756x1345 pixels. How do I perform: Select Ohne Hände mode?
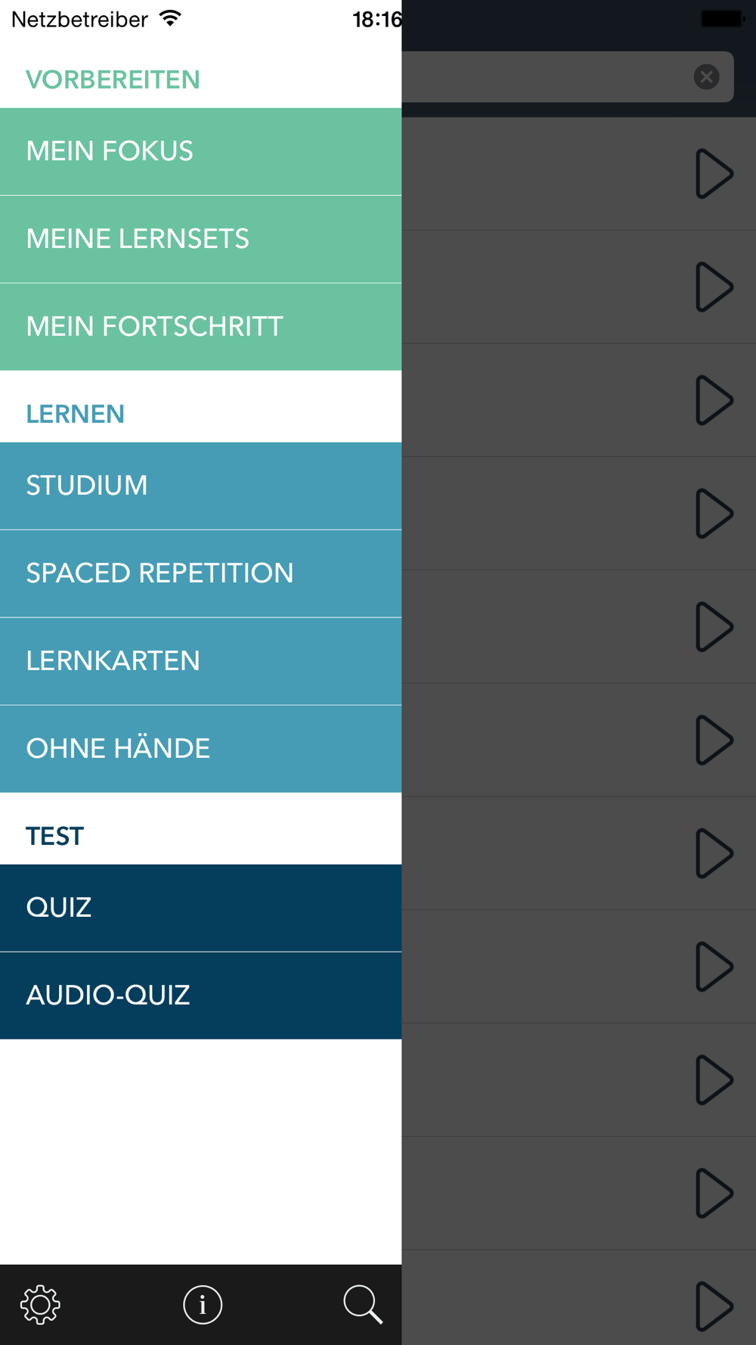point(200,749)
